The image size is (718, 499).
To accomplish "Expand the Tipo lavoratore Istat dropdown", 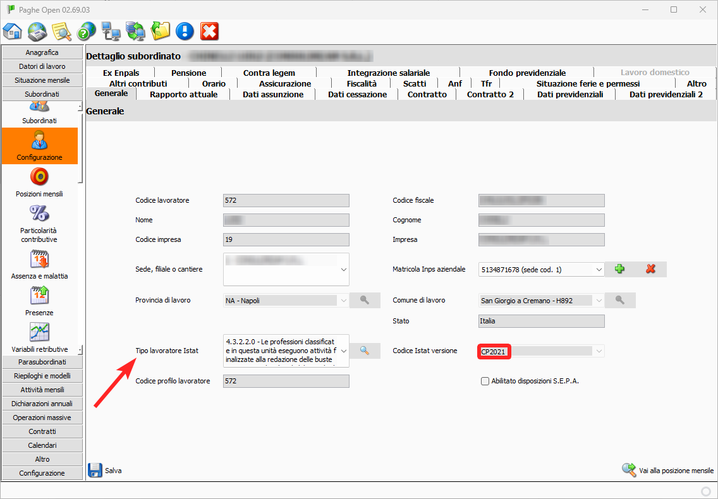I will click(344, 351).
